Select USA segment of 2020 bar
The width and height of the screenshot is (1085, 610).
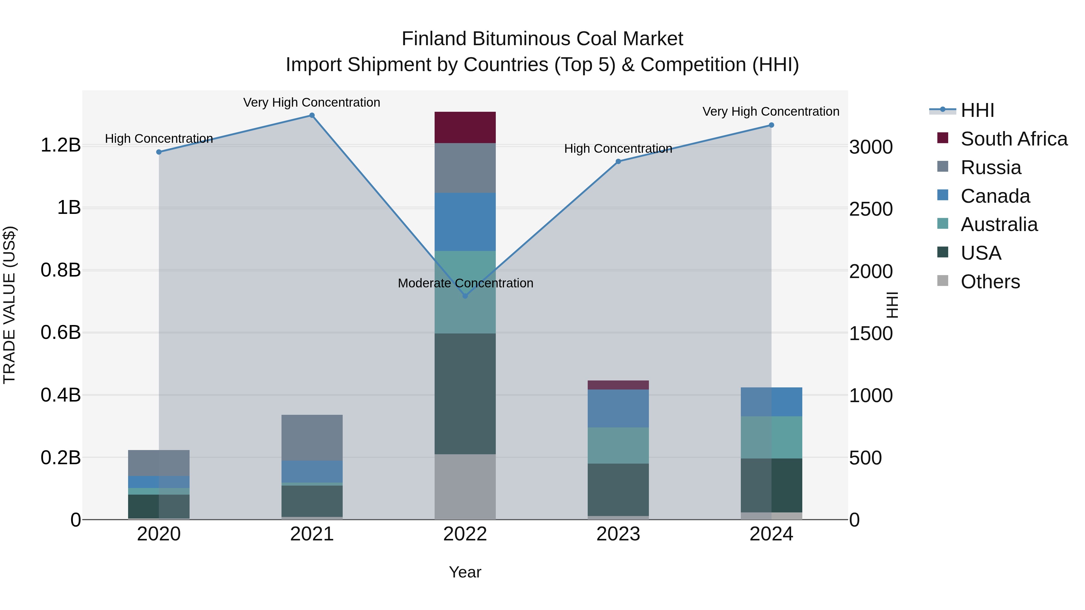click(x=159, y=506)
